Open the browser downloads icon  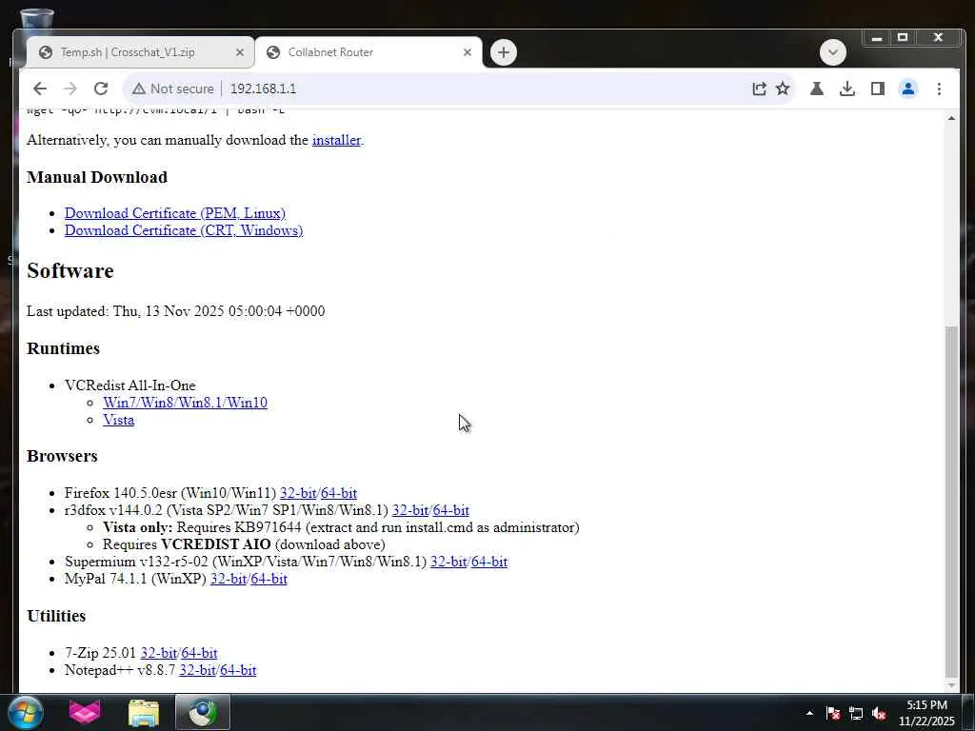846,89
